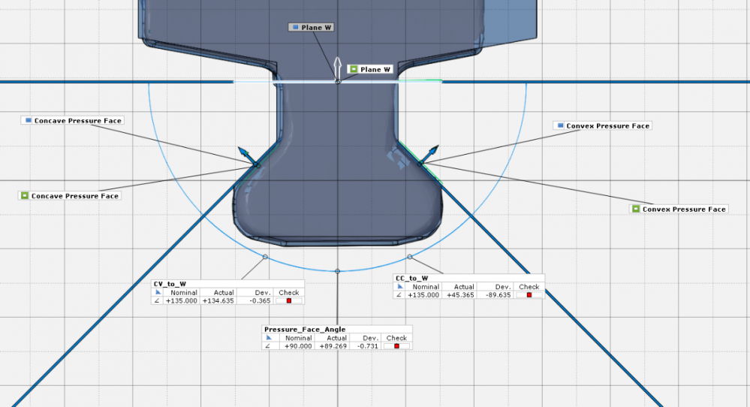
Task: Select the red Check indicator in the CC_to_W table
Action: (529, 295)
